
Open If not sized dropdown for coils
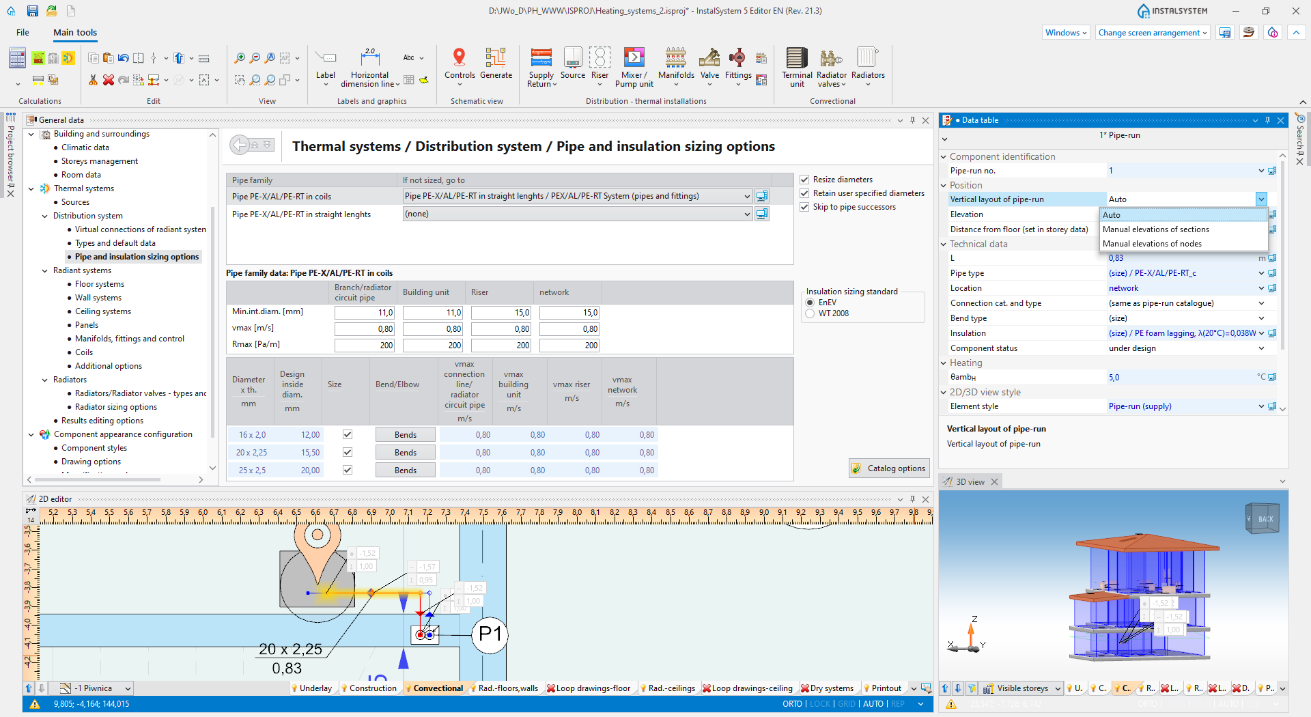(x=747, y=196)
